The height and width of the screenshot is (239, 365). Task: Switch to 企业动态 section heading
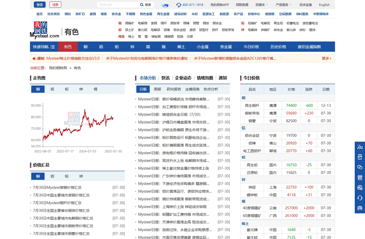tap(183, 78)
